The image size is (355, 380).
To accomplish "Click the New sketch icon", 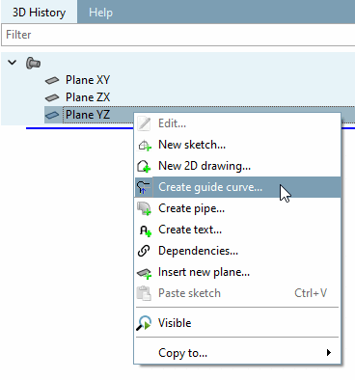I will pyautogui.click(x=145, y=145).
